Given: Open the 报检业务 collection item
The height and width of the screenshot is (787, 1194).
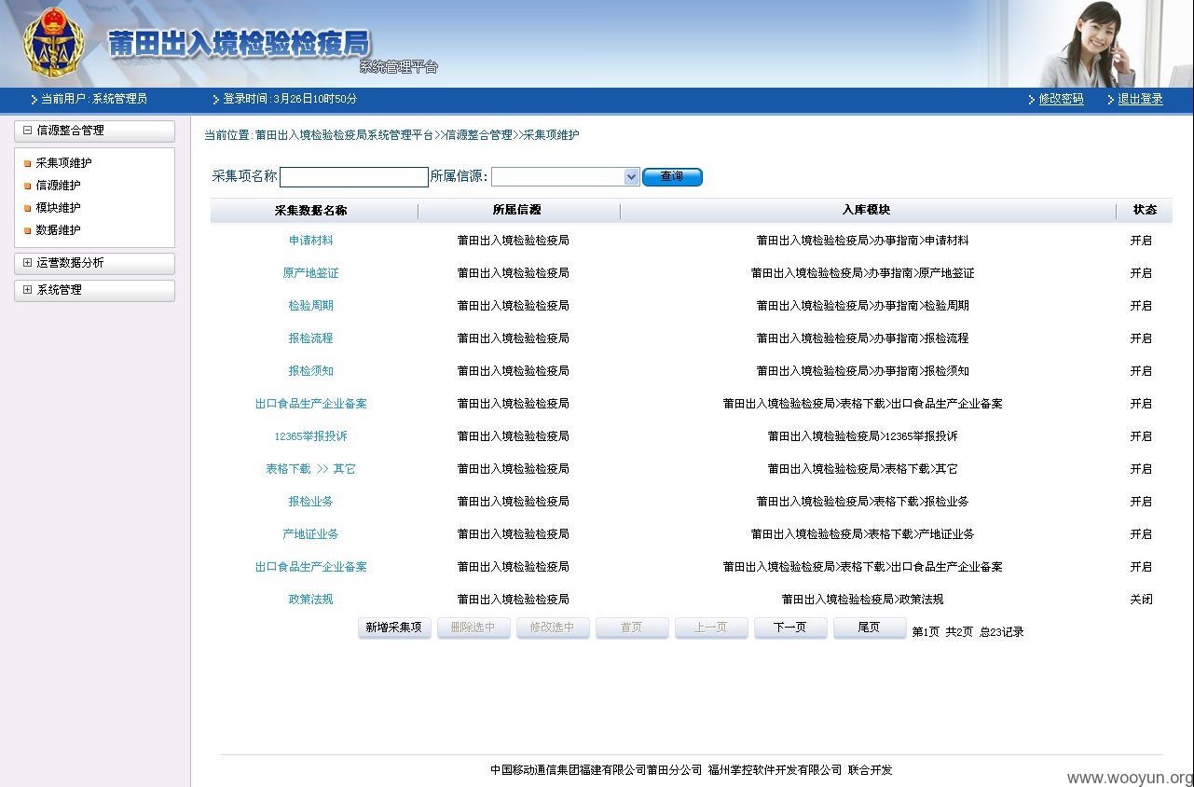Looking at the screenshot, I should click(x=310, y=502).
